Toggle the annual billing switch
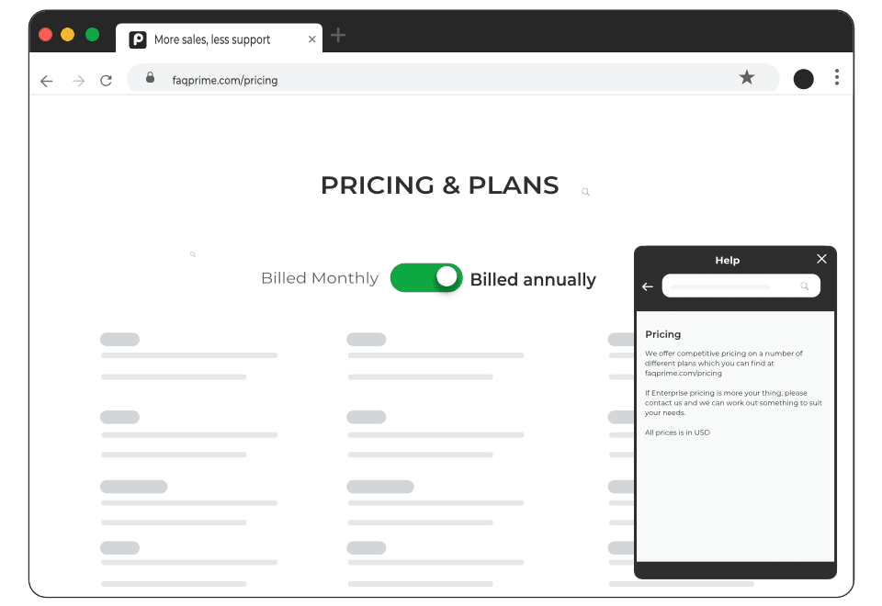Screen dimensions: 882x606 [426, 277]
